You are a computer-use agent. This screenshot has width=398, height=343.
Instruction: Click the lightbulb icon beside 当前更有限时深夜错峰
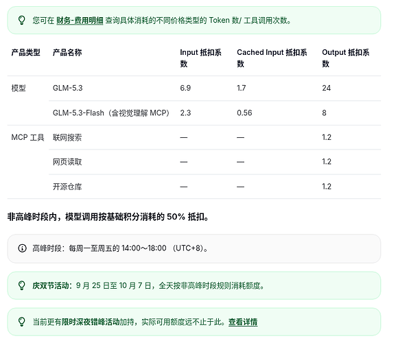(22, 322)
